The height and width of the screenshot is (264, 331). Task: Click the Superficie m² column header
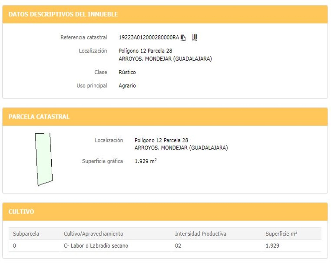pos(281,233)
